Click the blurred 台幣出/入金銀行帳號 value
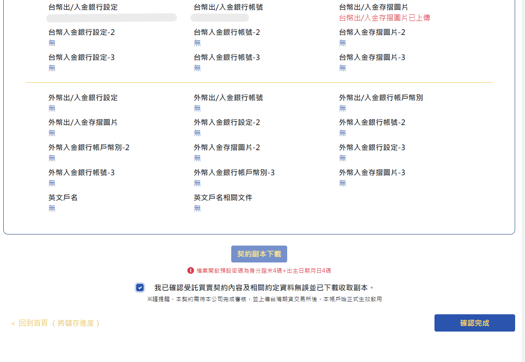Image resolution: width=525 pixels, height=362 pixels. pyautogui.click(x=220, y=18)
